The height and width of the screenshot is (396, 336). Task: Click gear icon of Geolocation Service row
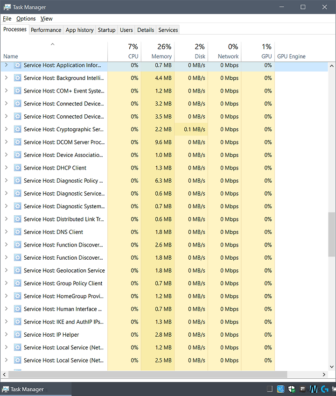click(x=17, y=270)
